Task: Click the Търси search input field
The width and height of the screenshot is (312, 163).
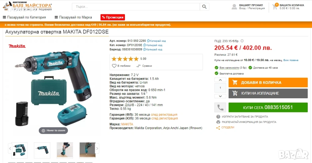Action: click(x=136, y=7)
